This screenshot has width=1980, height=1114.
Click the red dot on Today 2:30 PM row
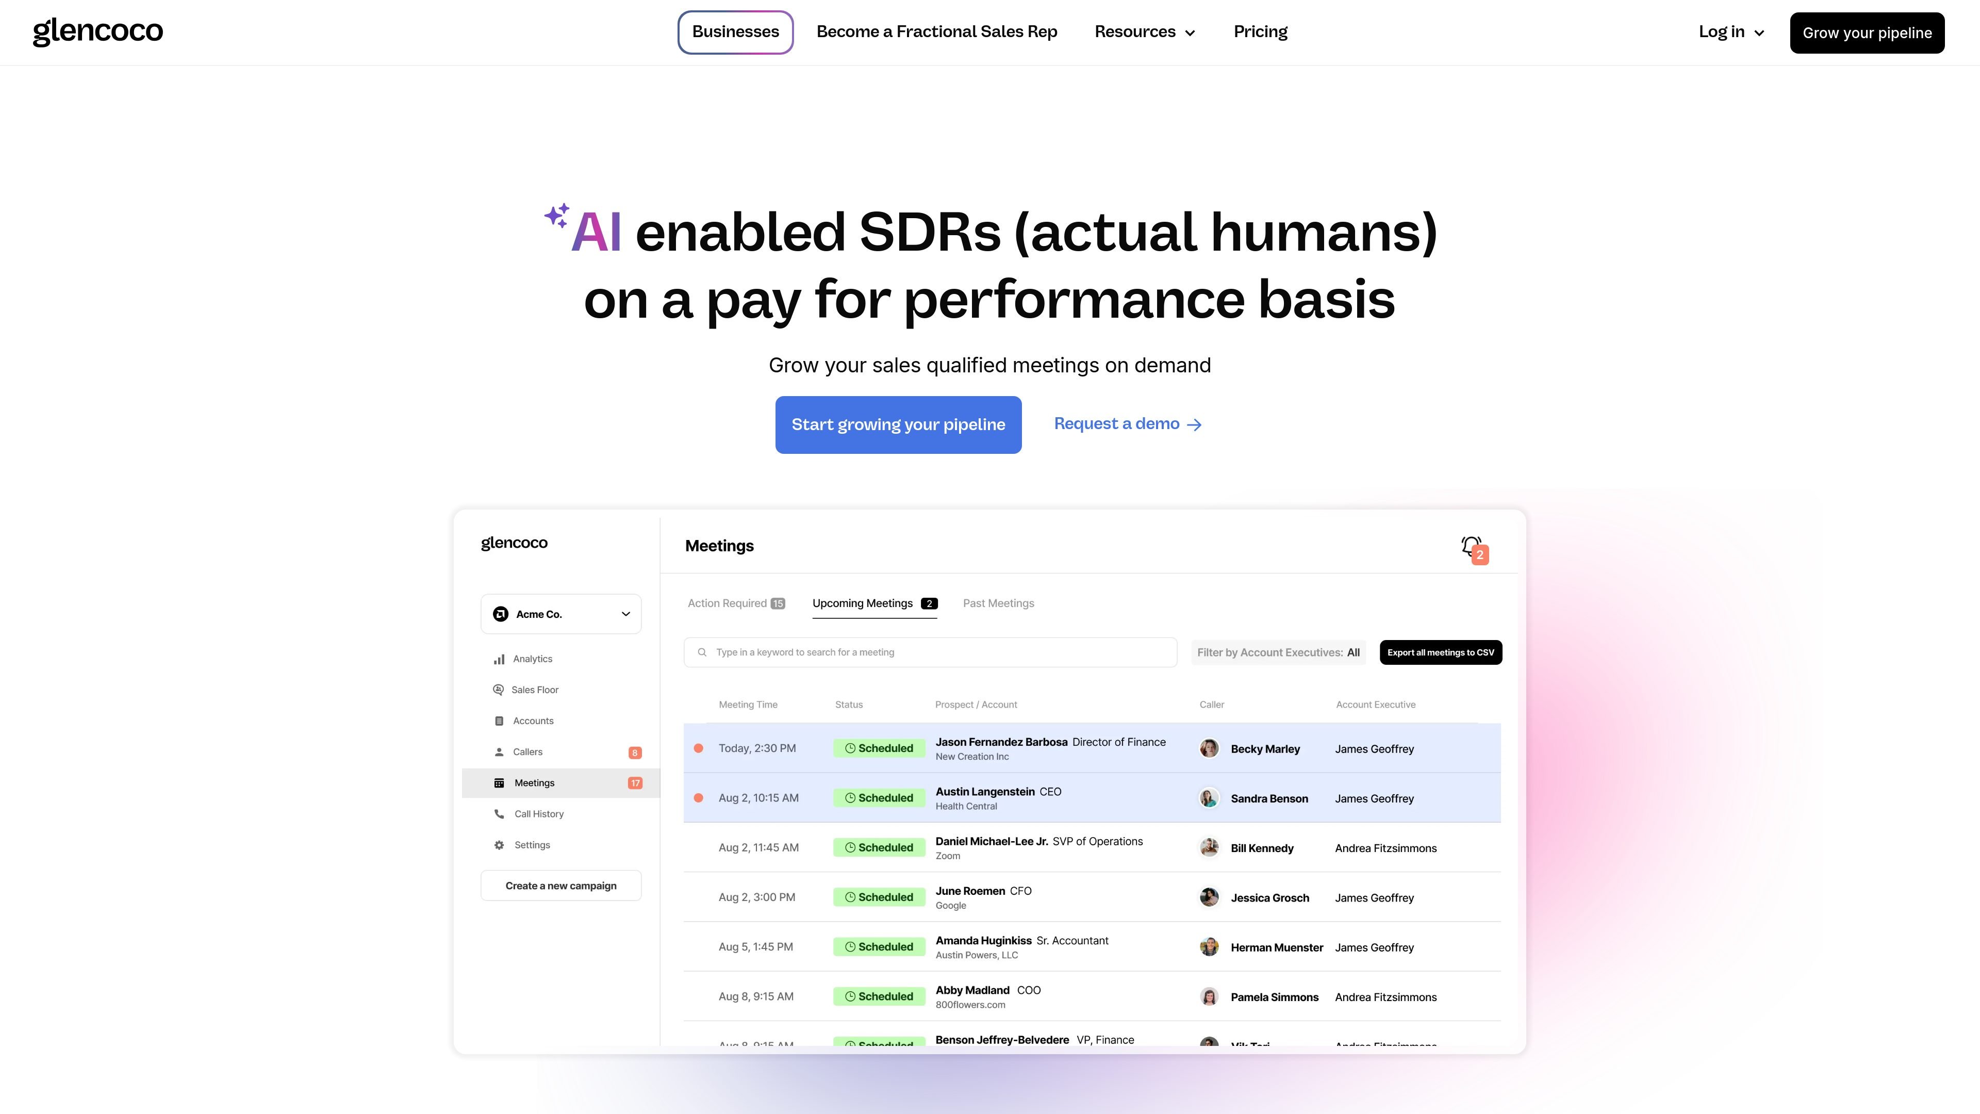click(699, 748)
